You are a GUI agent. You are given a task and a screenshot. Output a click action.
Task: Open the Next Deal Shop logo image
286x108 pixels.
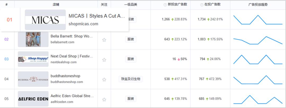point(33,59)
